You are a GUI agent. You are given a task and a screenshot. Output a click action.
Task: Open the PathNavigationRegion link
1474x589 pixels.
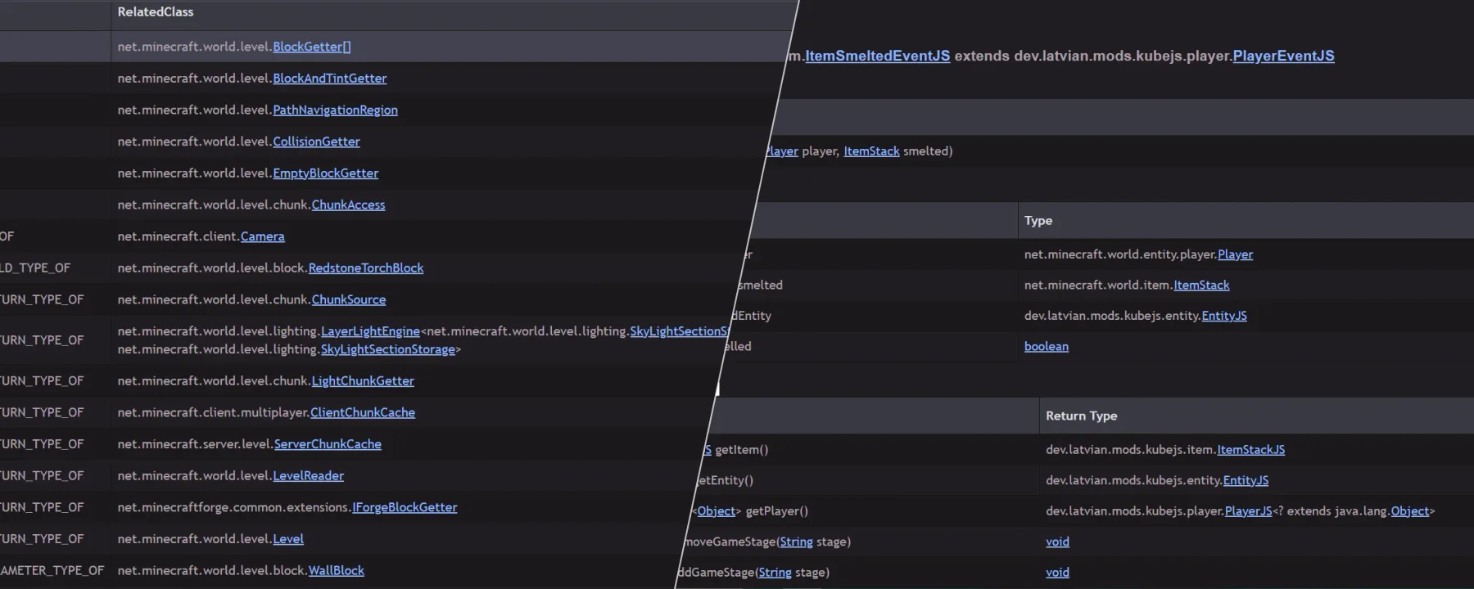[335, 110]
